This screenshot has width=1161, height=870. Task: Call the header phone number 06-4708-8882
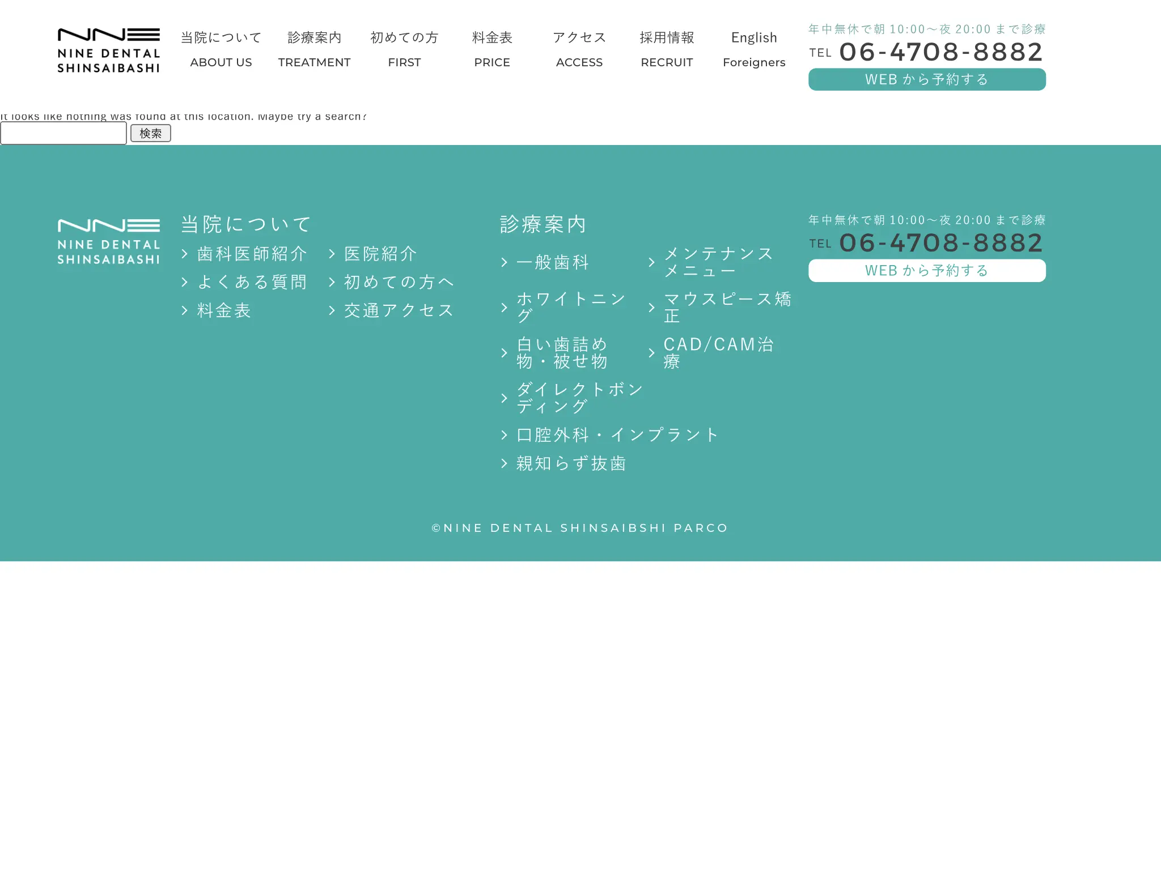tap(926, 52)
